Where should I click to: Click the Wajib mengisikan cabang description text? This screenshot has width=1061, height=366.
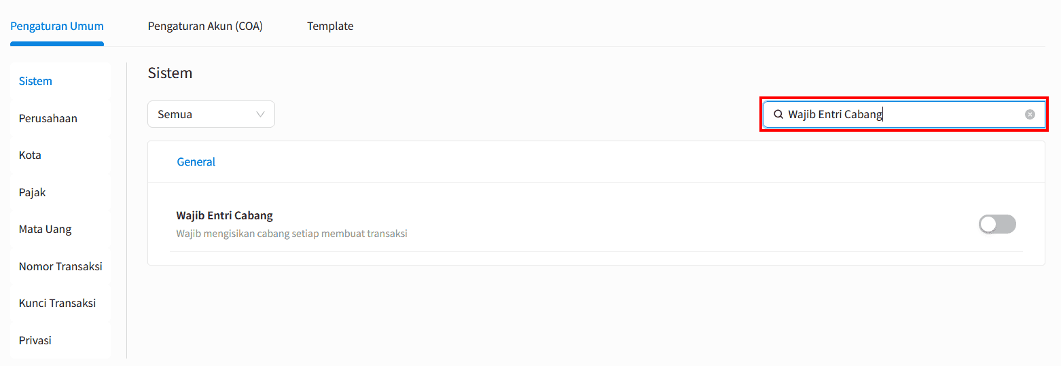click(x=291, y=234)
